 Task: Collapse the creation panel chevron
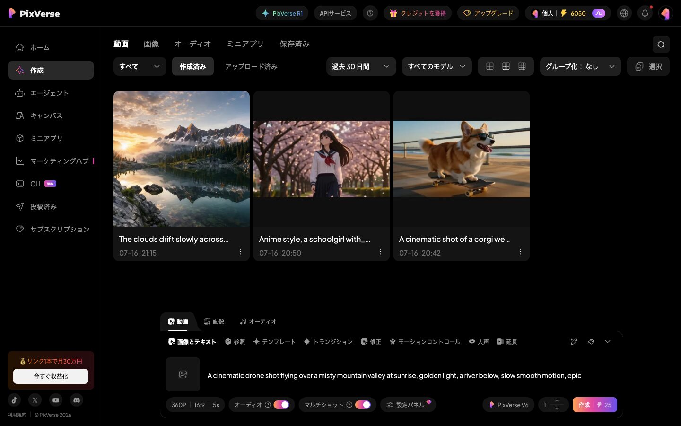(x=608, y=342)
